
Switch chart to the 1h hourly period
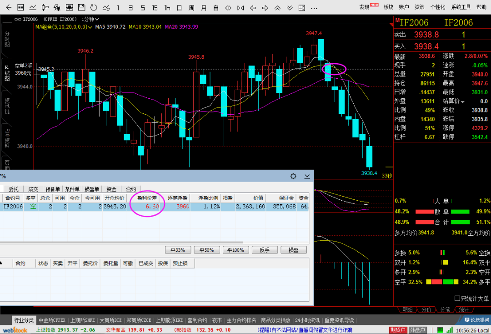click(x=167, y=8)
